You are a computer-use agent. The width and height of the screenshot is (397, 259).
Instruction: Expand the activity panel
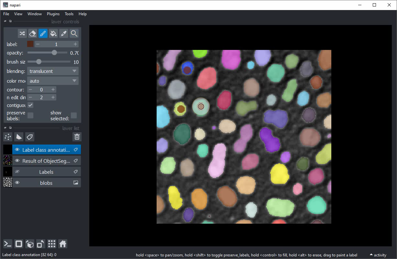coord(378,255)
